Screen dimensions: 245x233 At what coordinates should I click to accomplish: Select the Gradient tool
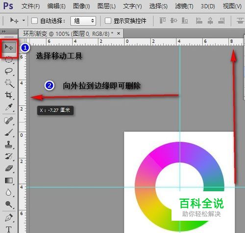tap(9, 181)
